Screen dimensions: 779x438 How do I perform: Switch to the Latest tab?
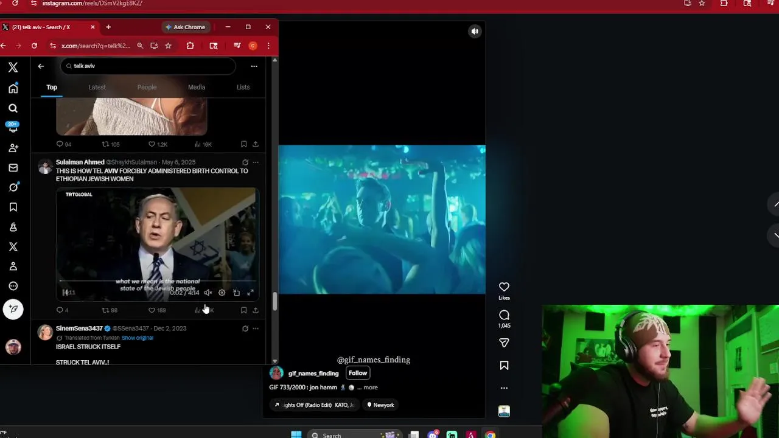click(x=97, y=87)
